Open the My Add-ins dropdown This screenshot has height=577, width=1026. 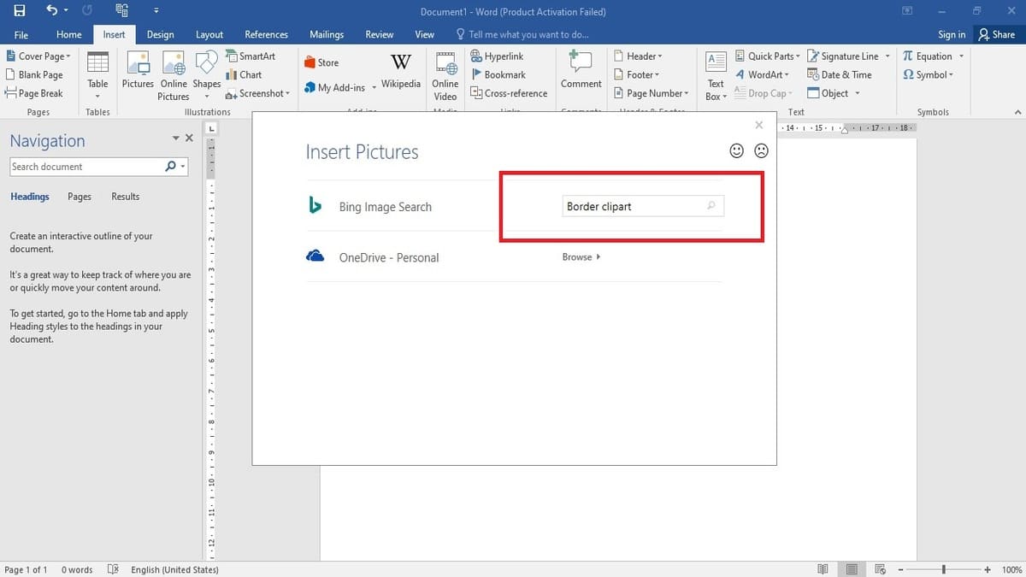click(x=340, y=87)
